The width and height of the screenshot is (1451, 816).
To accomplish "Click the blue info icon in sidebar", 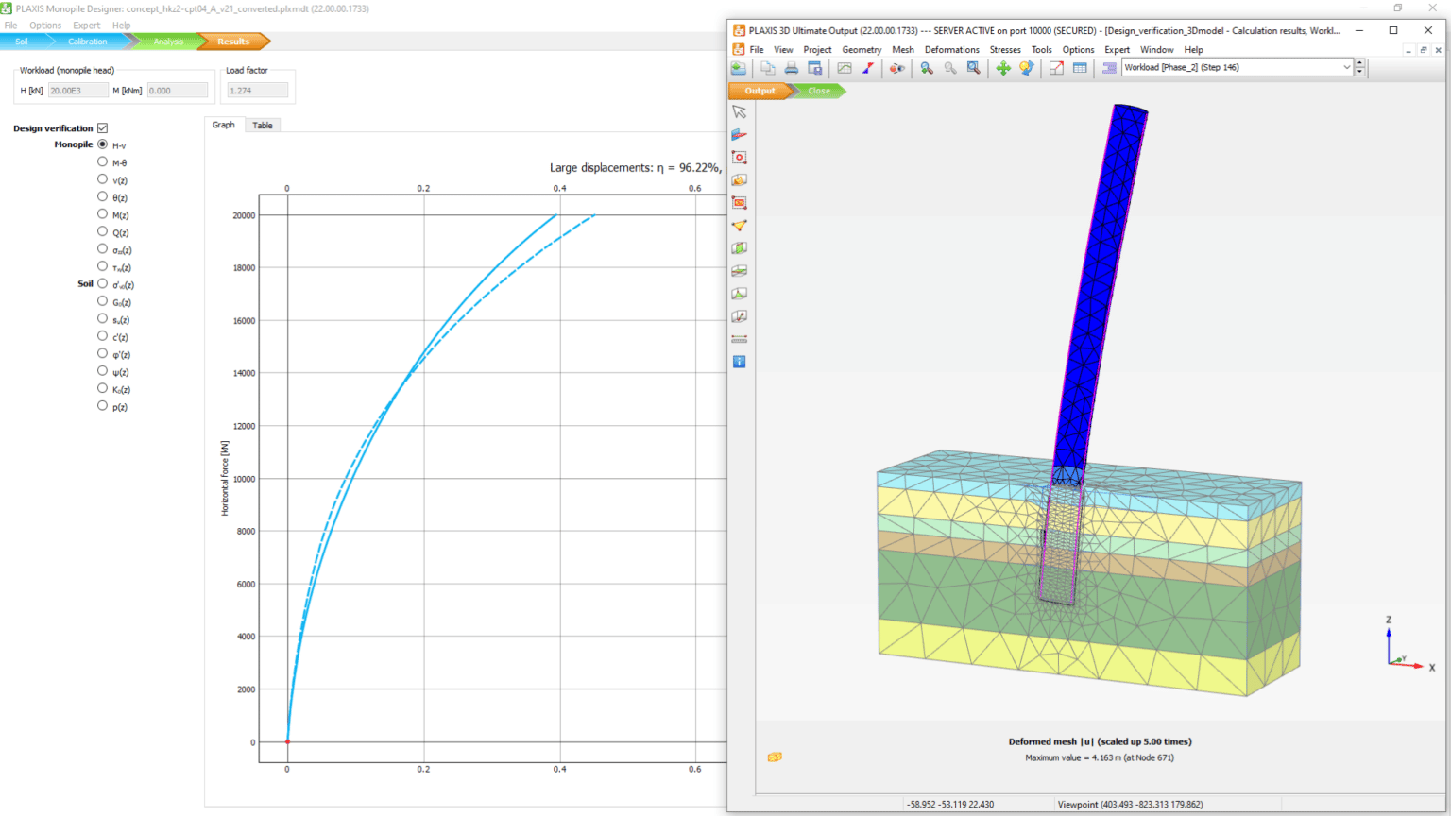I will pos(739,362).
